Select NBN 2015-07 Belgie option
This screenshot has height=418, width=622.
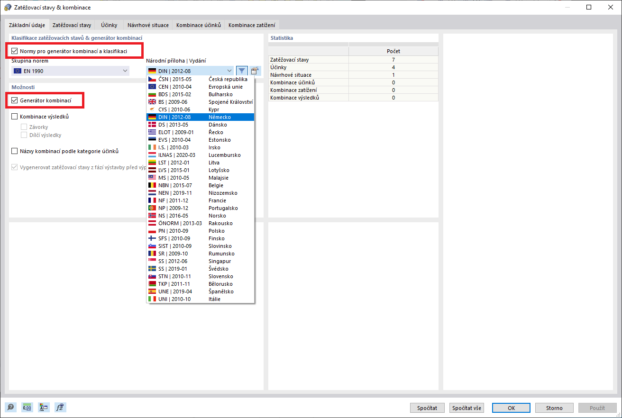(201, 185)
